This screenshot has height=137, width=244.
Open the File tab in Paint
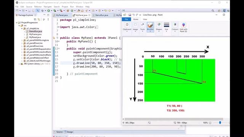126,19
